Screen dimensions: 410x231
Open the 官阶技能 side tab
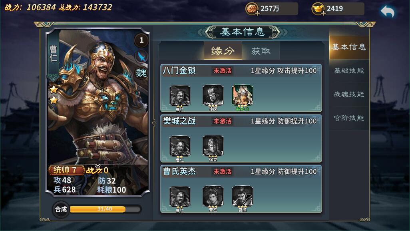point(349,118)
